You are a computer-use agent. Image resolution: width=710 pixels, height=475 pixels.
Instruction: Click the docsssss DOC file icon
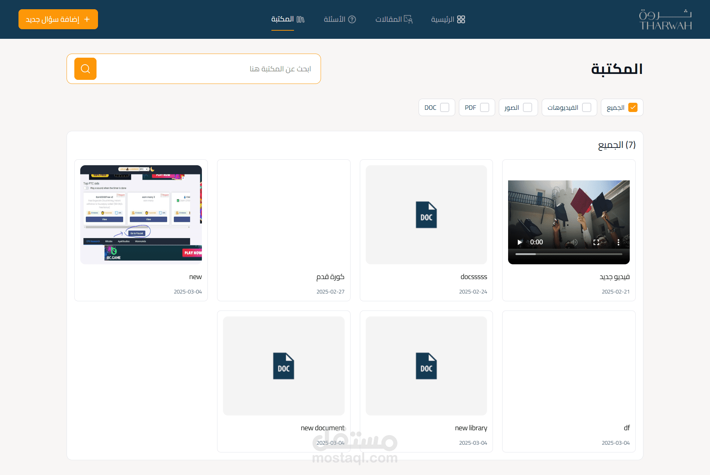click(x=426, y=215)
